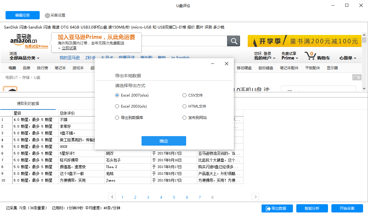Click the 导出数据 button

277,208
